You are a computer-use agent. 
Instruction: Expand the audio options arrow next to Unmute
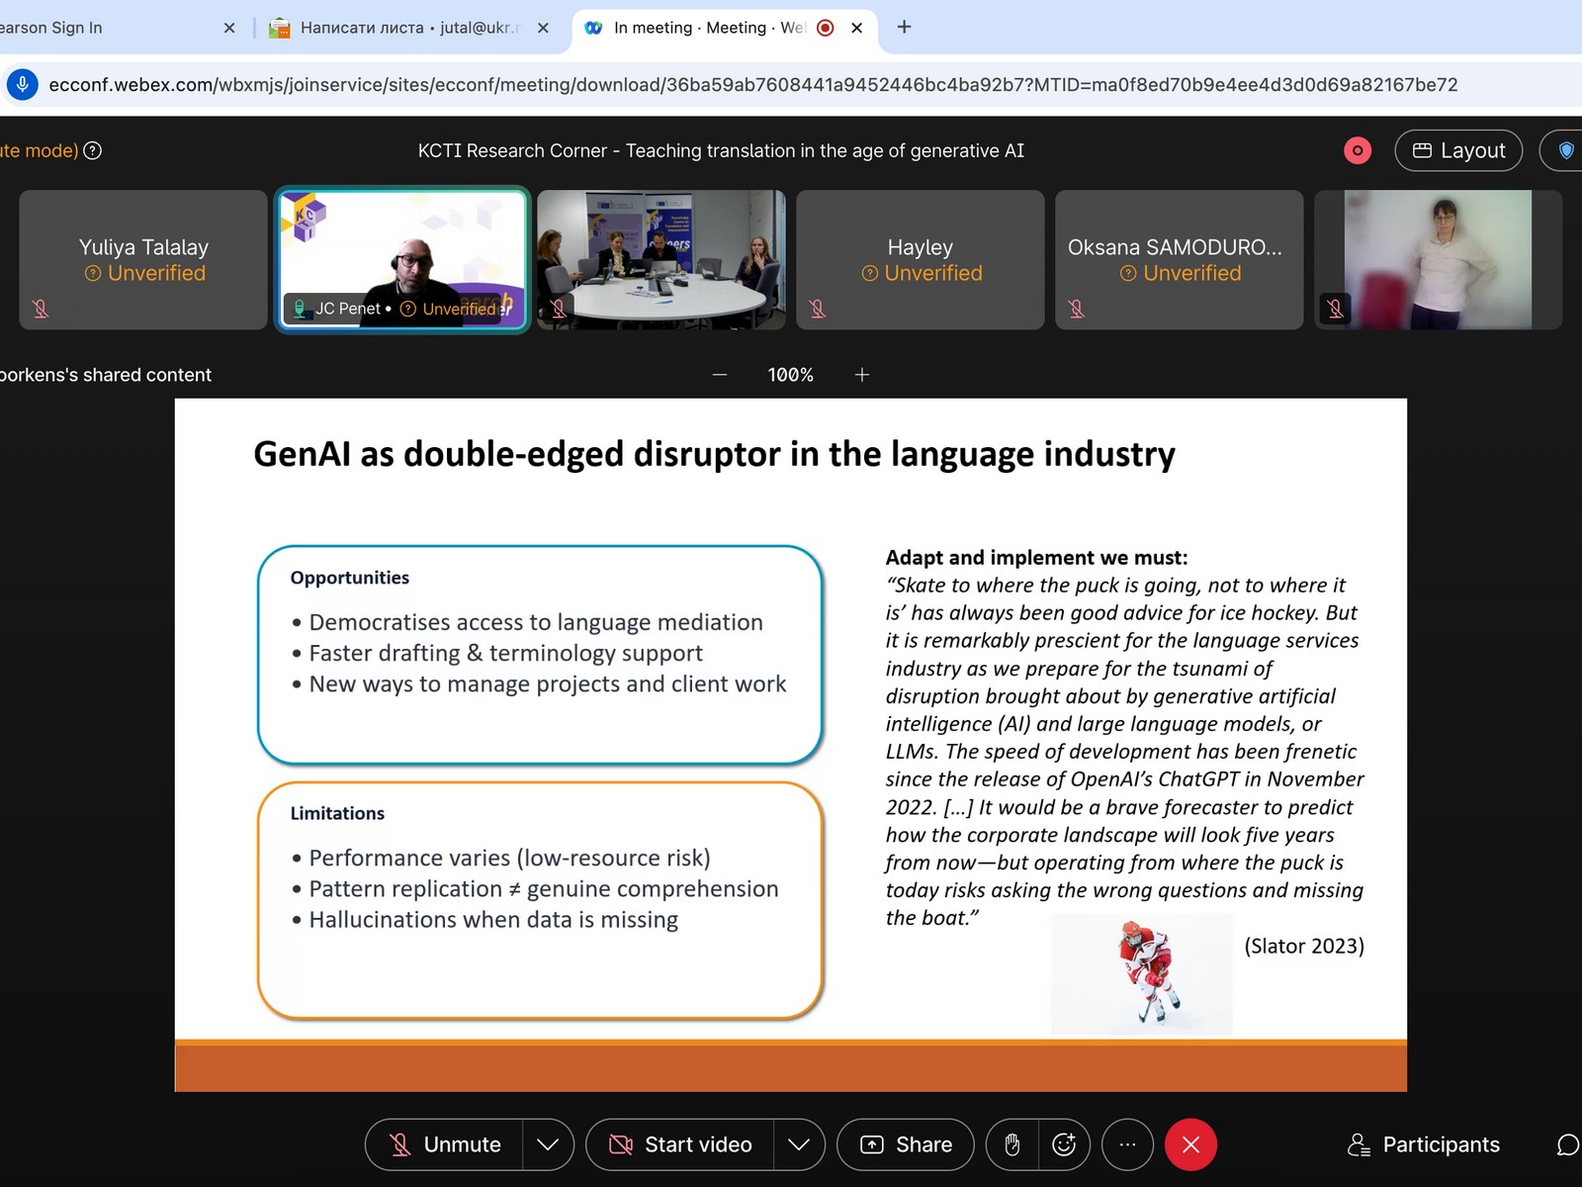548,1144
